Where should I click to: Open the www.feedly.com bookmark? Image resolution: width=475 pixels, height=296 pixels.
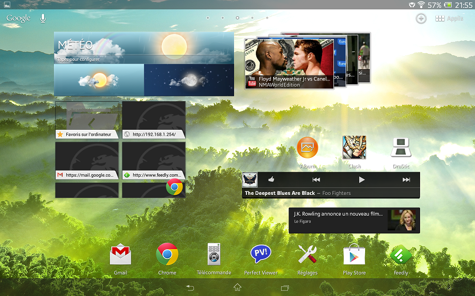click(x=154, y=161)
